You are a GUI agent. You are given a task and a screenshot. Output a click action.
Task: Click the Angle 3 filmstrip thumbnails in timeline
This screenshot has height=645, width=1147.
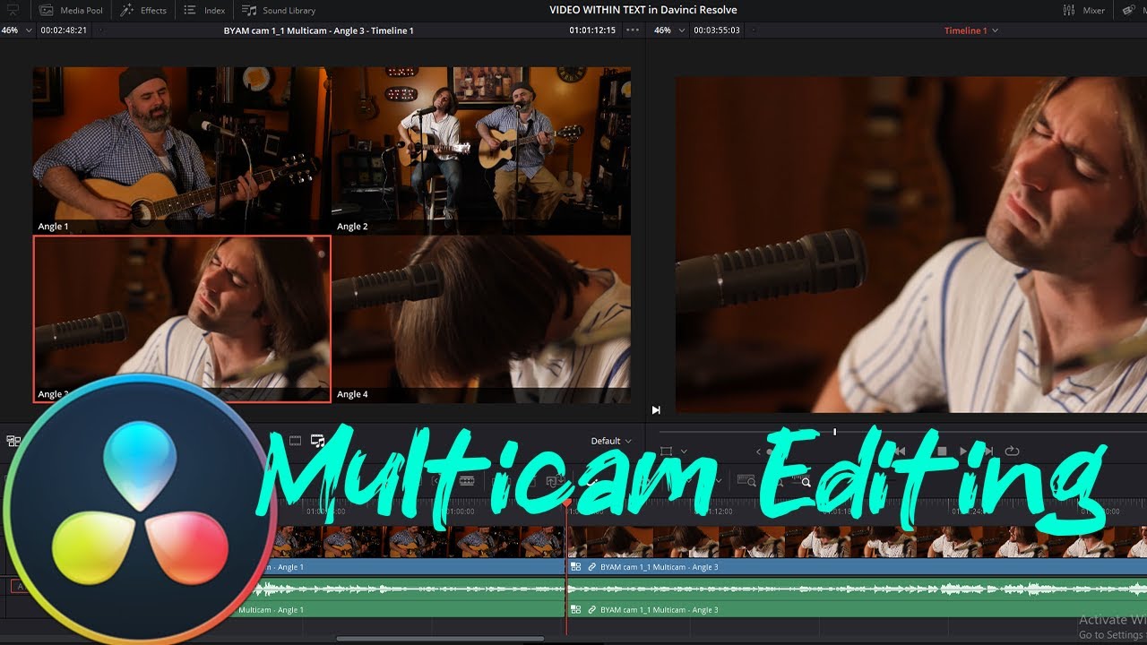[x=858, y=542]
